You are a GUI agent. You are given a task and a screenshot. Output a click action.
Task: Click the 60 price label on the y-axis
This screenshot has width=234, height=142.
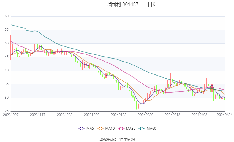(x=7, y=16)
